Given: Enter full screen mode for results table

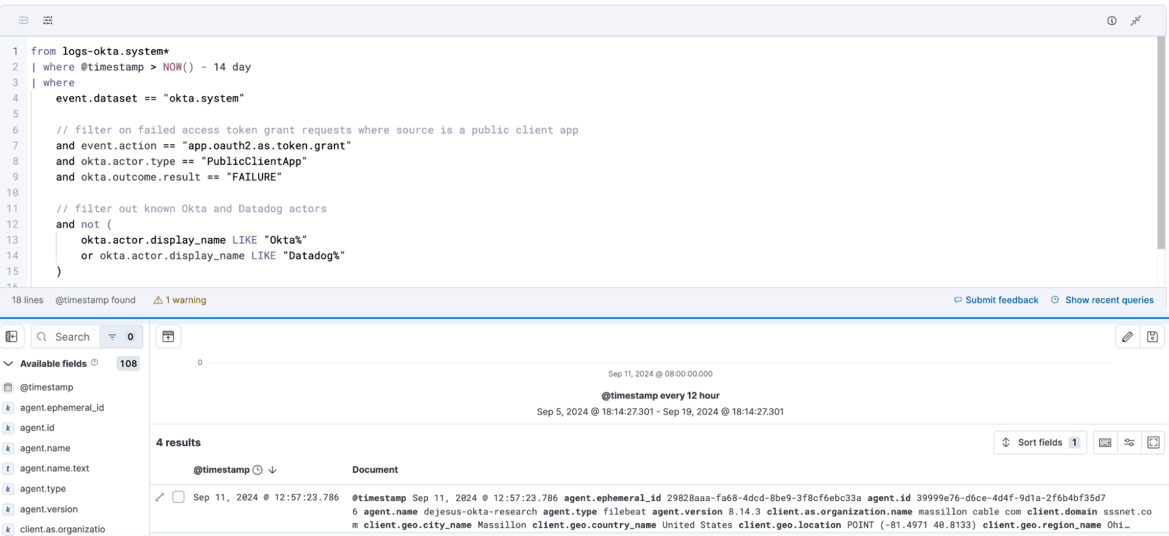Looking at the screenshot, I should pyautogui.click(x=1153, y=442).
